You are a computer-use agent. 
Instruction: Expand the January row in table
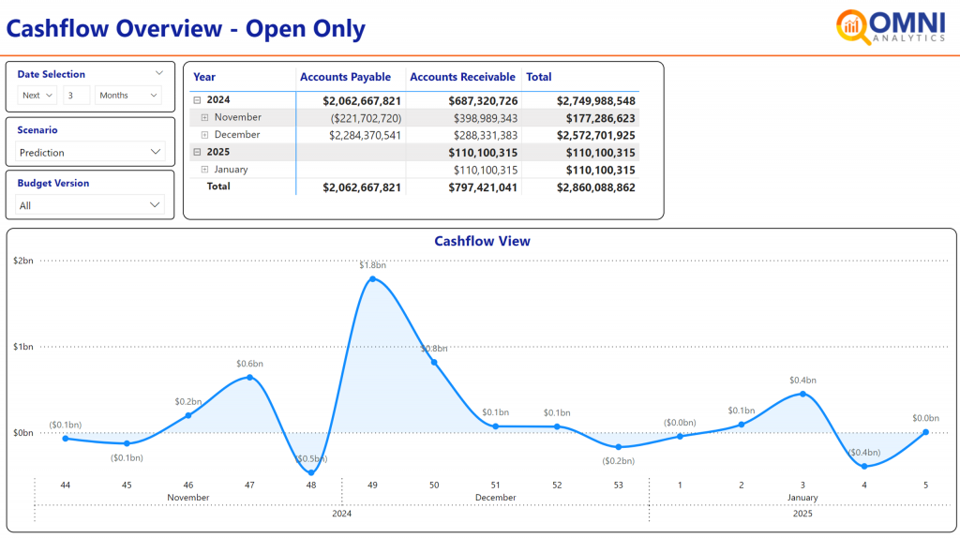point(204,171)
